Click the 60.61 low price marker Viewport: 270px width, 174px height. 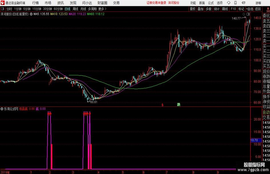[x=94, y=102]
